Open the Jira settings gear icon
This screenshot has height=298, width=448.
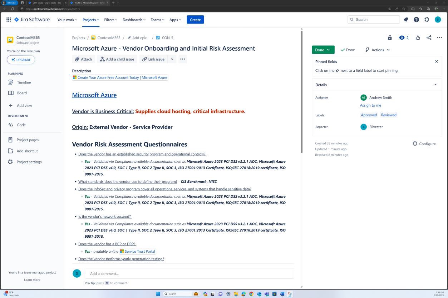pos(427,20)
